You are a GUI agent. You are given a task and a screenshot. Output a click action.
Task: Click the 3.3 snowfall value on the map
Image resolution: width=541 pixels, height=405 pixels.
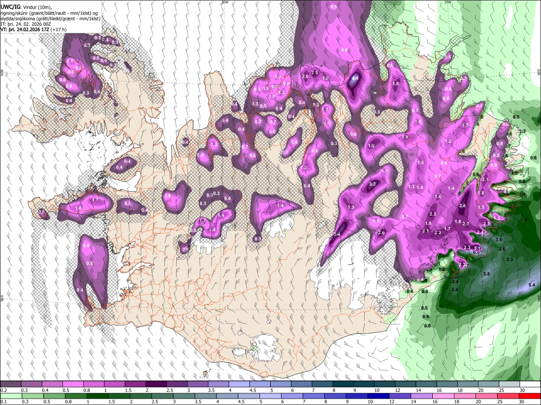tap(372, 184)
